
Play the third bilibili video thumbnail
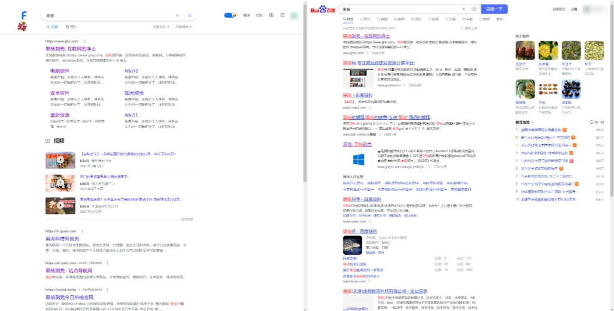coord(60,205)
